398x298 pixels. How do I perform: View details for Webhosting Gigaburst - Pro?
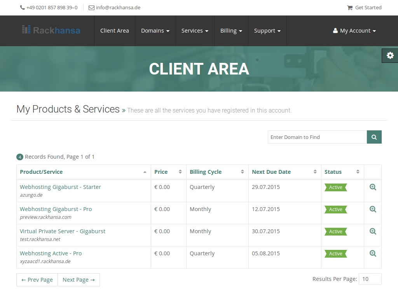tap(373, 209)
